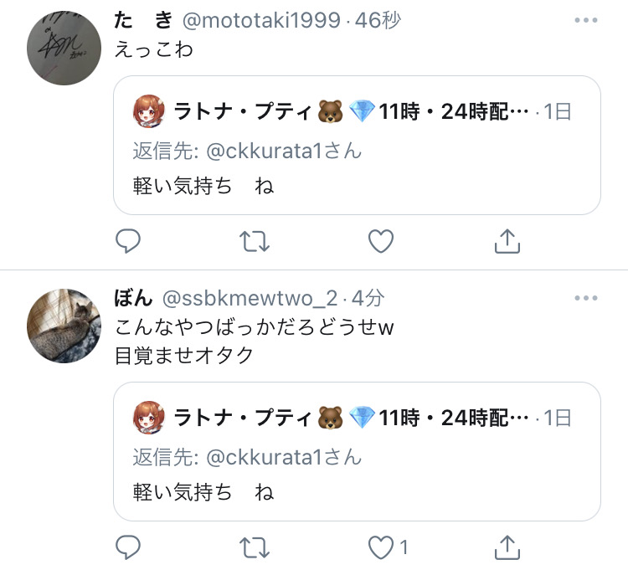This screenshot has height=570, width=628.
Task: Open ぼん's cat profile picture
Action: [64, 326]
